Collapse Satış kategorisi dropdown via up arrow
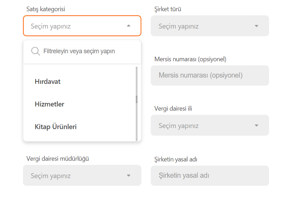The width and height of the screenshot is (283, 206). coord(128,26)
